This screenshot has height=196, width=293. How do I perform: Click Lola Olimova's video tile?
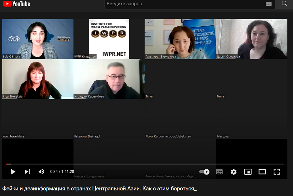[38, 39]
